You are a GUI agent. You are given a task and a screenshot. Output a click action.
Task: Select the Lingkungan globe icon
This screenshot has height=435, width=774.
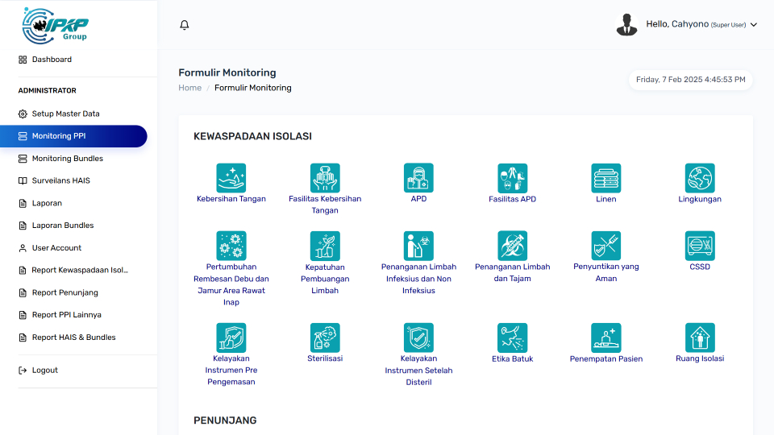pyautogui.click(x=700, y=178)
